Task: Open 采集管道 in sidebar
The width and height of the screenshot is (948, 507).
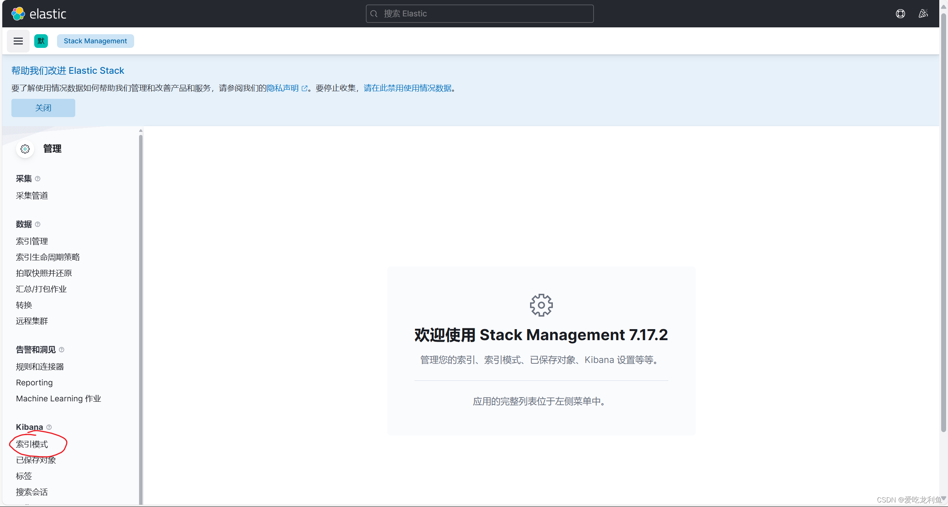Action: pyautogui.click(x=32, y=196)
